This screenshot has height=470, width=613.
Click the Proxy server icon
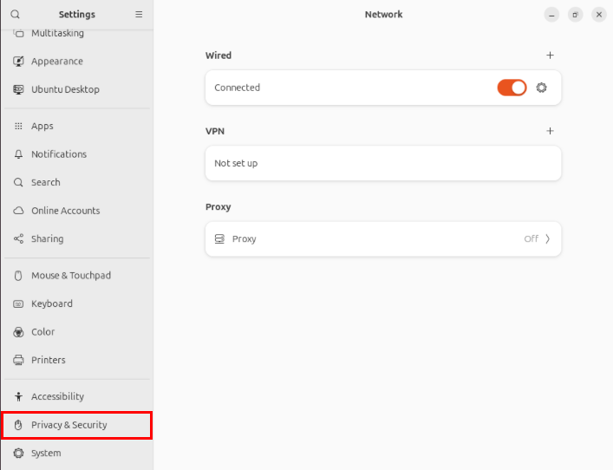click(x=219, y=239)
